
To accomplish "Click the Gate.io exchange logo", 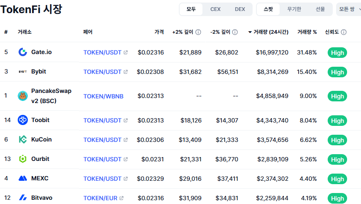I will tap(23, 52).
